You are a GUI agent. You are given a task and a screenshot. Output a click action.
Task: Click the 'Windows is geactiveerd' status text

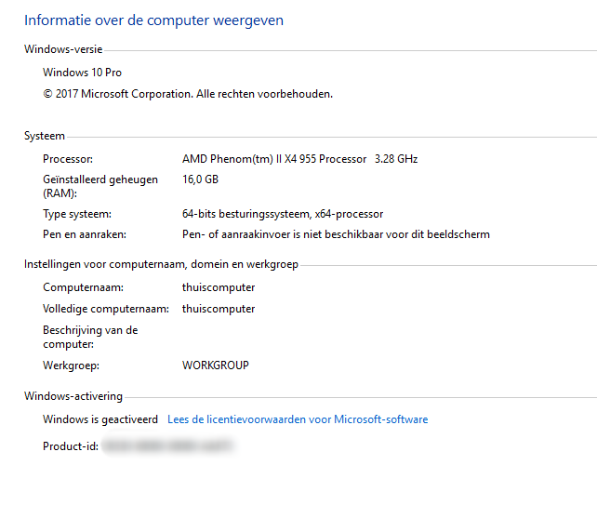[100, 419]
